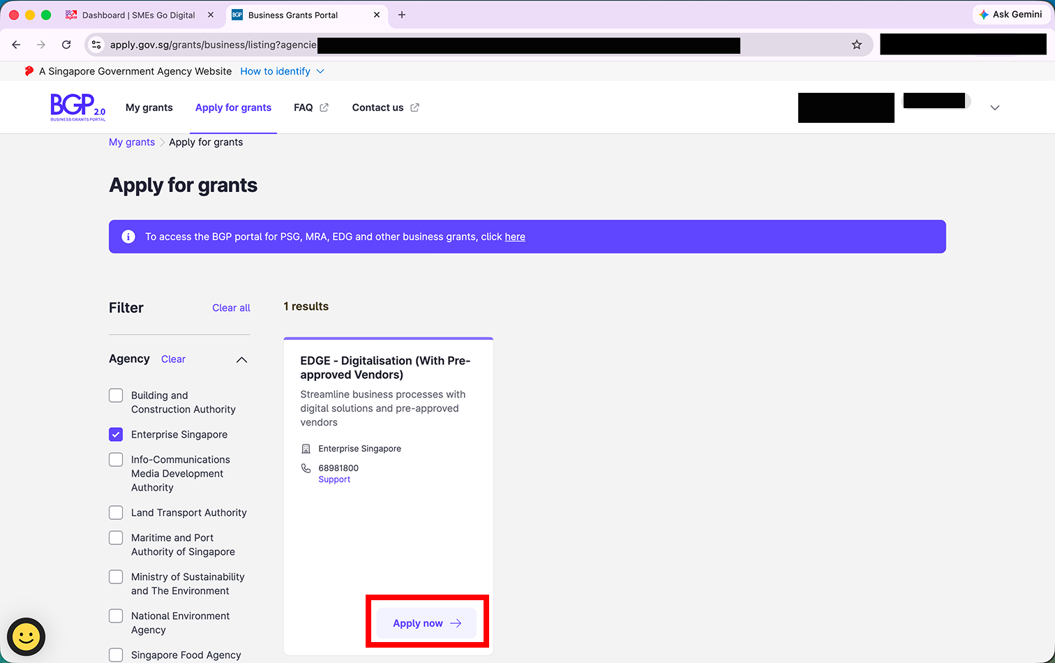The width and height of the screenshot is (1055, 663).
Task: Click Apply now on EDGE Digitalisation card
Action: (426, 623)
